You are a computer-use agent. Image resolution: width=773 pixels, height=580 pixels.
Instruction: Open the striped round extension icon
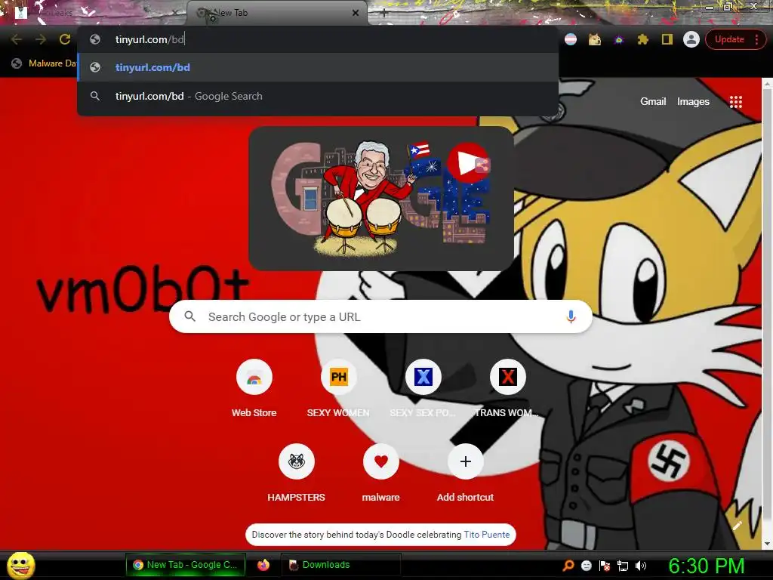571,39
